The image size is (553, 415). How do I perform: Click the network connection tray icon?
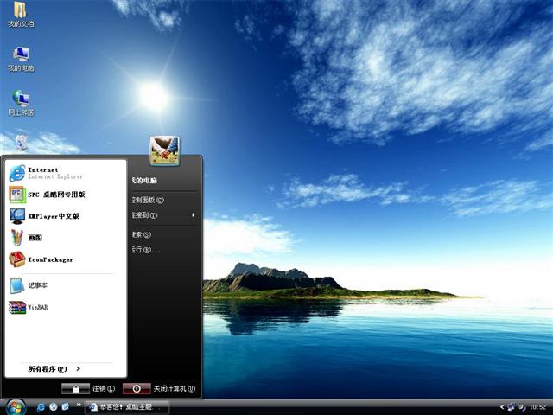click(511, 407)
